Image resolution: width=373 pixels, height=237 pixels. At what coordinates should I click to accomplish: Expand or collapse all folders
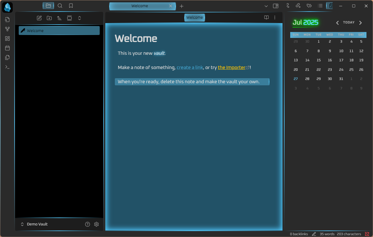click(80, 18)
